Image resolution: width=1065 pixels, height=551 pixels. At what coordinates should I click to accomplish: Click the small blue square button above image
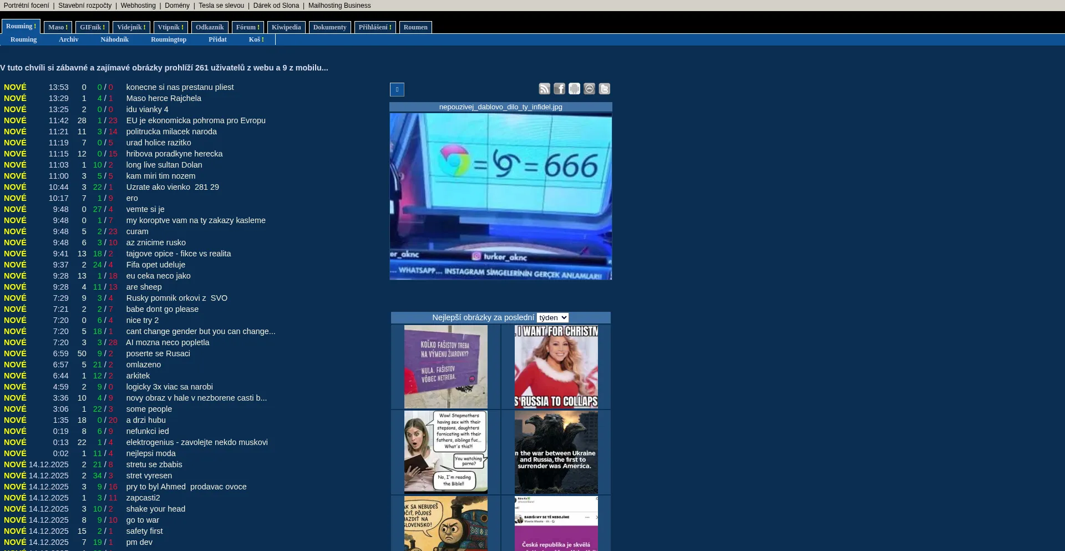click(397, 89)
